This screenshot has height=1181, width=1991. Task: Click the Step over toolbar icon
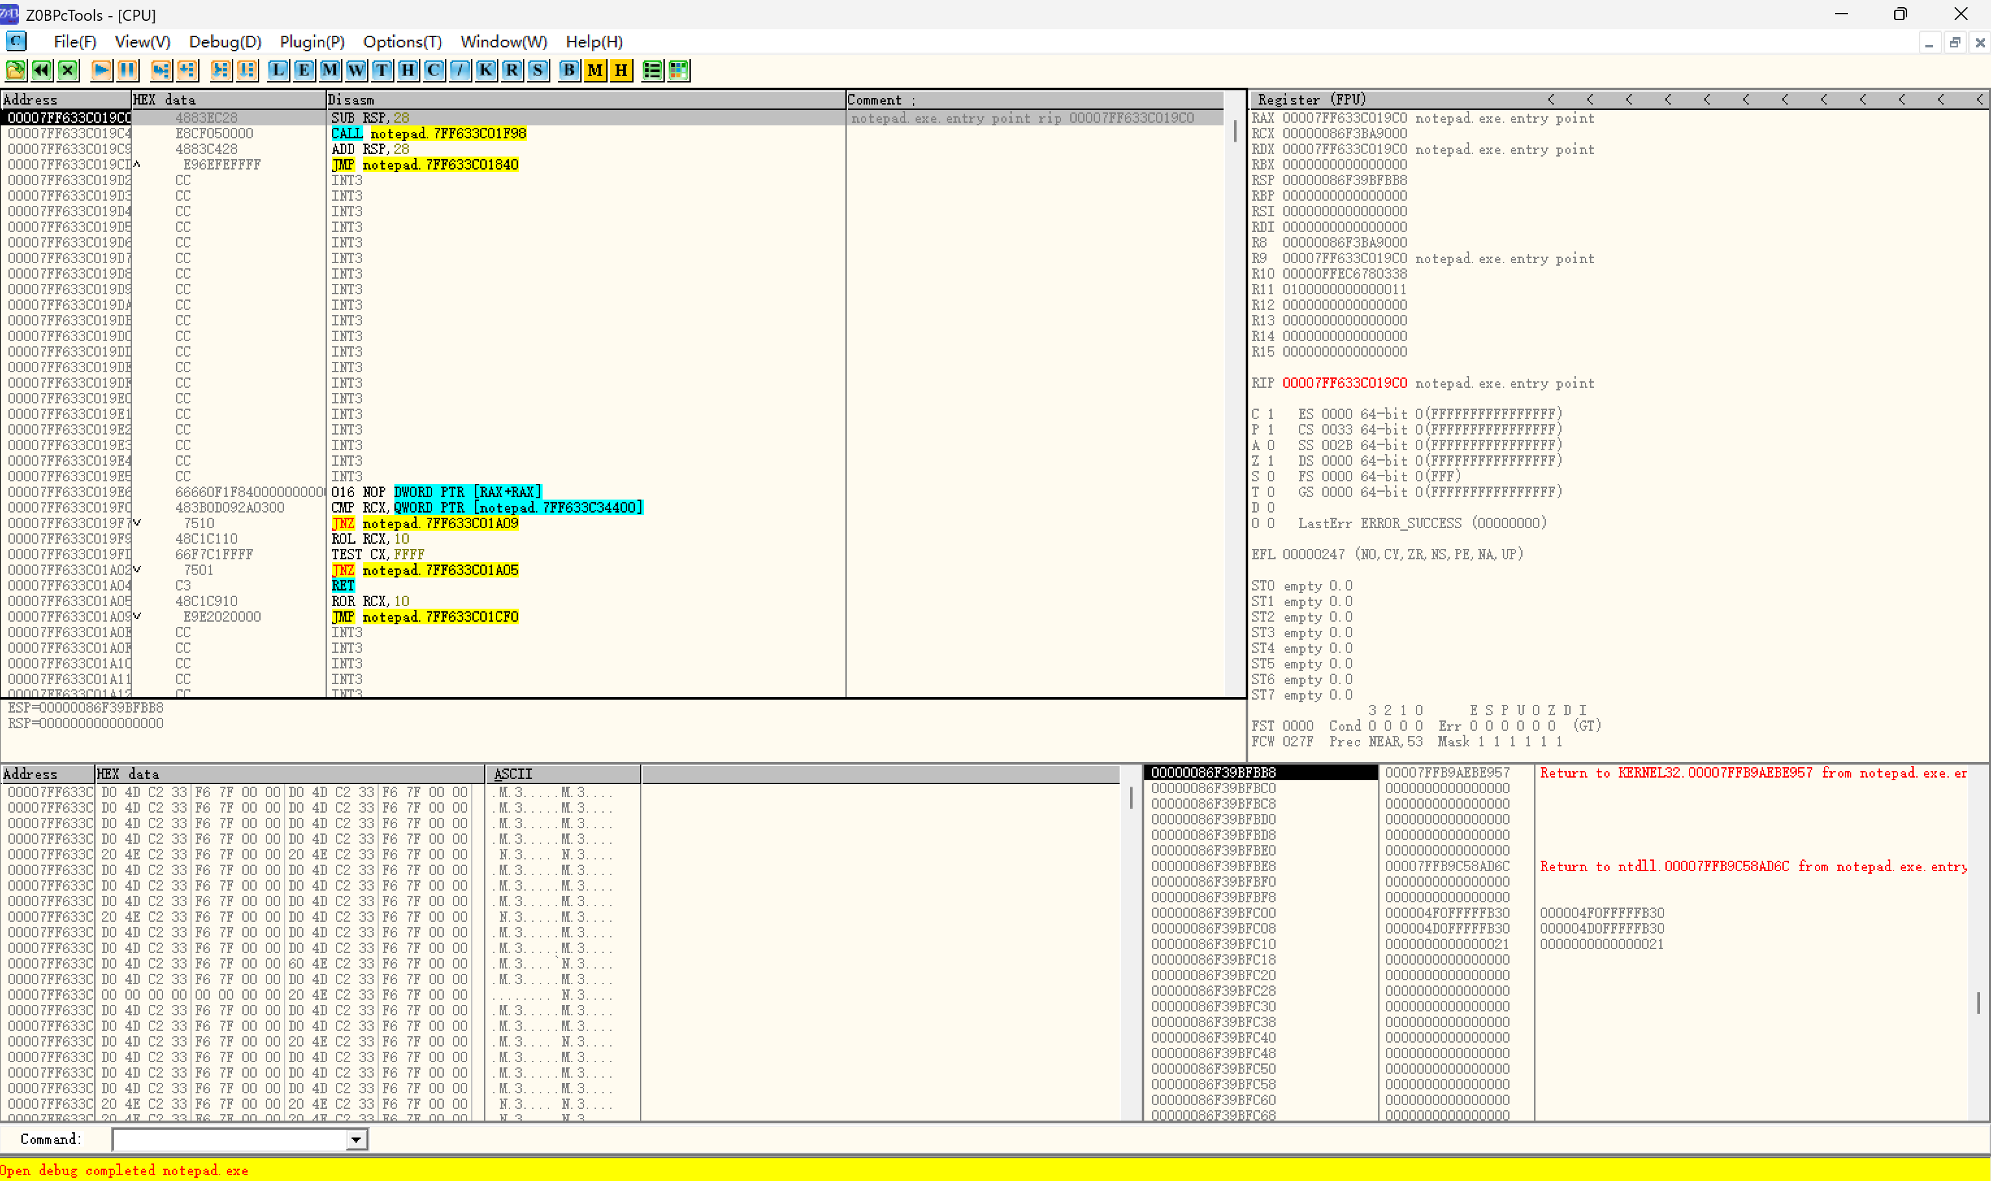point(187,71)
